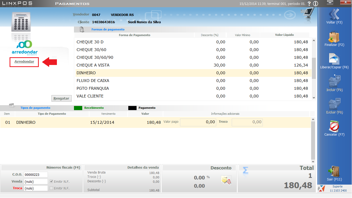Click payment list scrollbar down arrow

click(314, 98)
